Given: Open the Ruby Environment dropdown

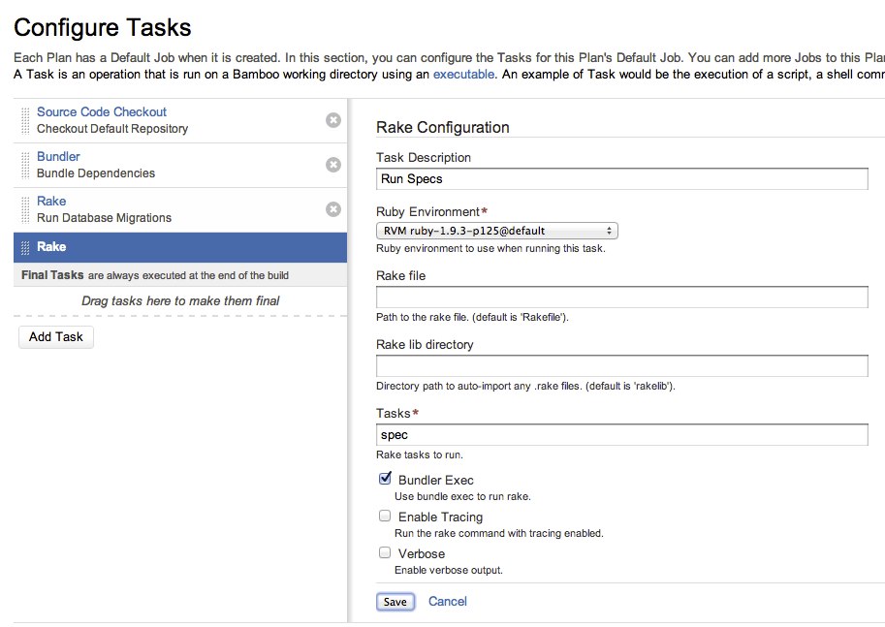Looking at the screenshot, I should click(496, 231).
